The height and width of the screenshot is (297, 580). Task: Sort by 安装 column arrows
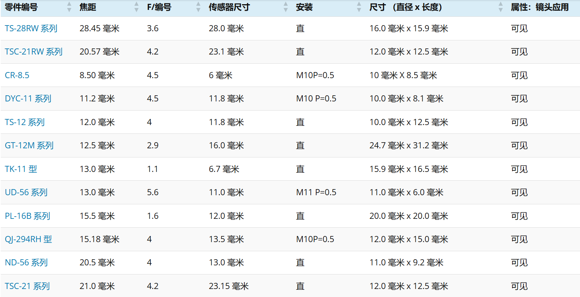pyautogui.click(x=359, y=7)
